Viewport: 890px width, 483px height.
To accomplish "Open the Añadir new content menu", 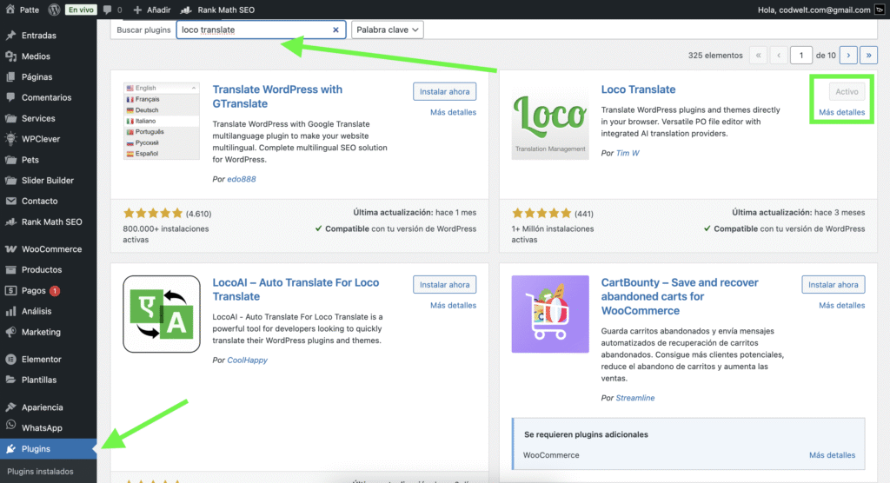I will [x=149, y=10].
